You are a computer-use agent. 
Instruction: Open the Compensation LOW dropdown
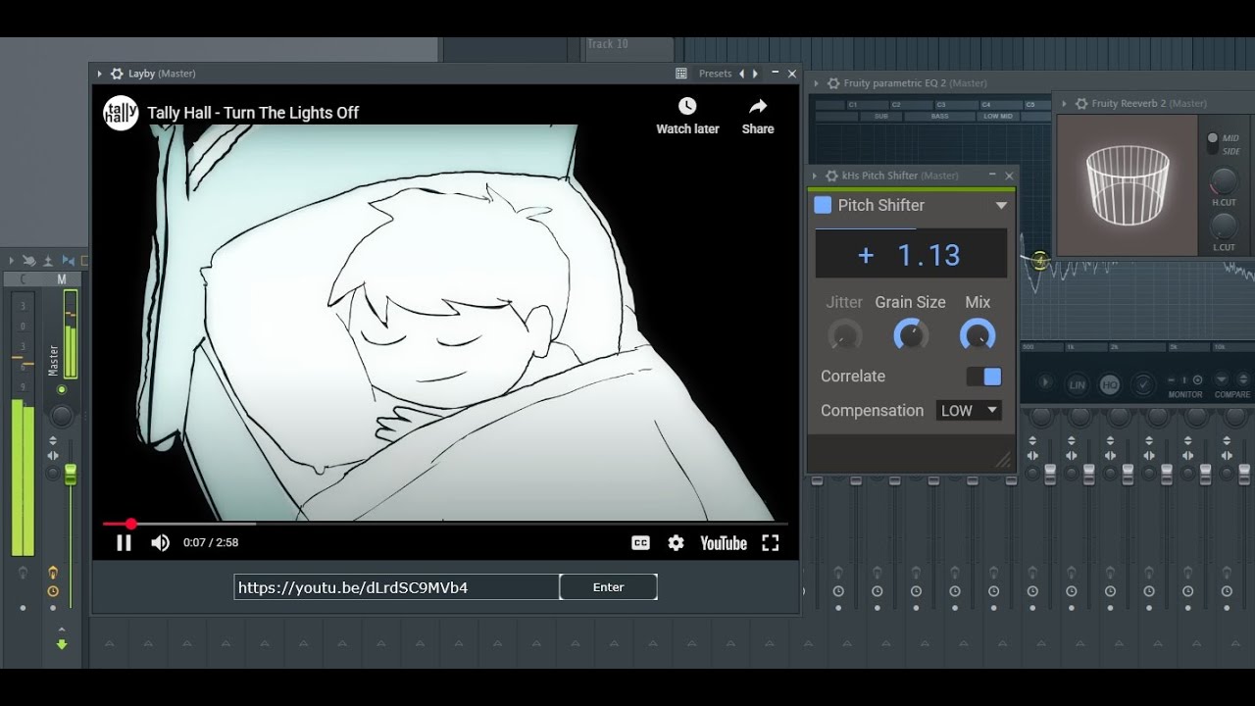coord(969,411)
